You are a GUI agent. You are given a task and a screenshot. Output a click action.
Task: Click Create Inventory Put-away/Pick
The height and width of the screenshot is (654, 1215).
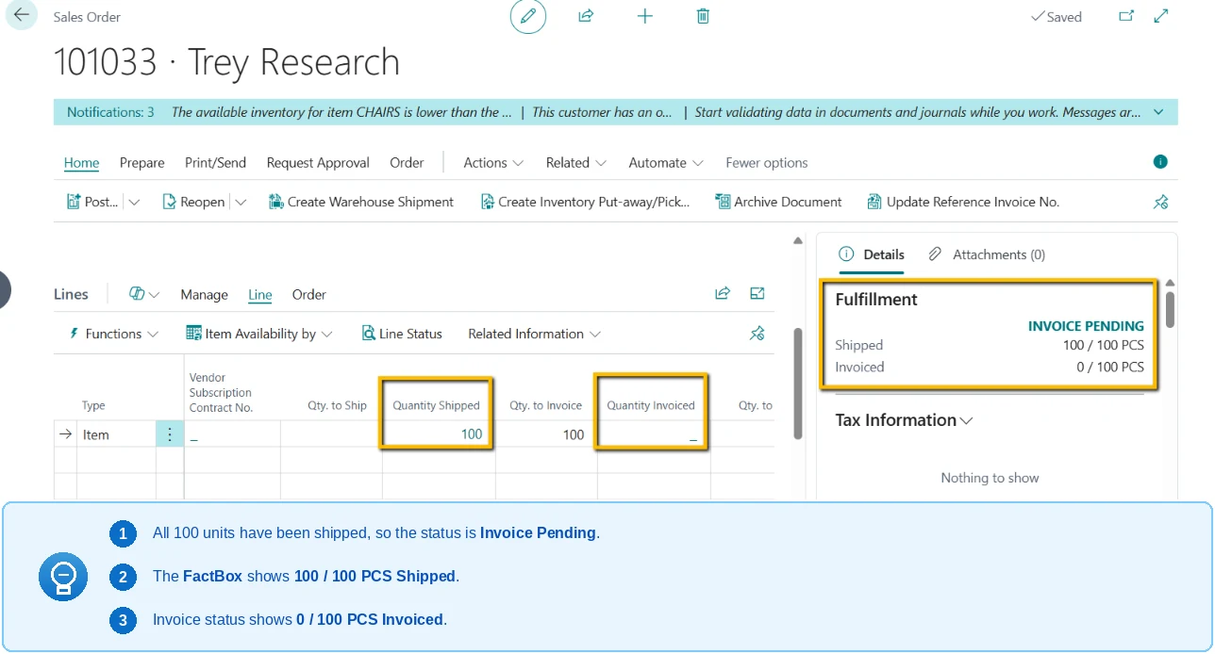[585, 202]
